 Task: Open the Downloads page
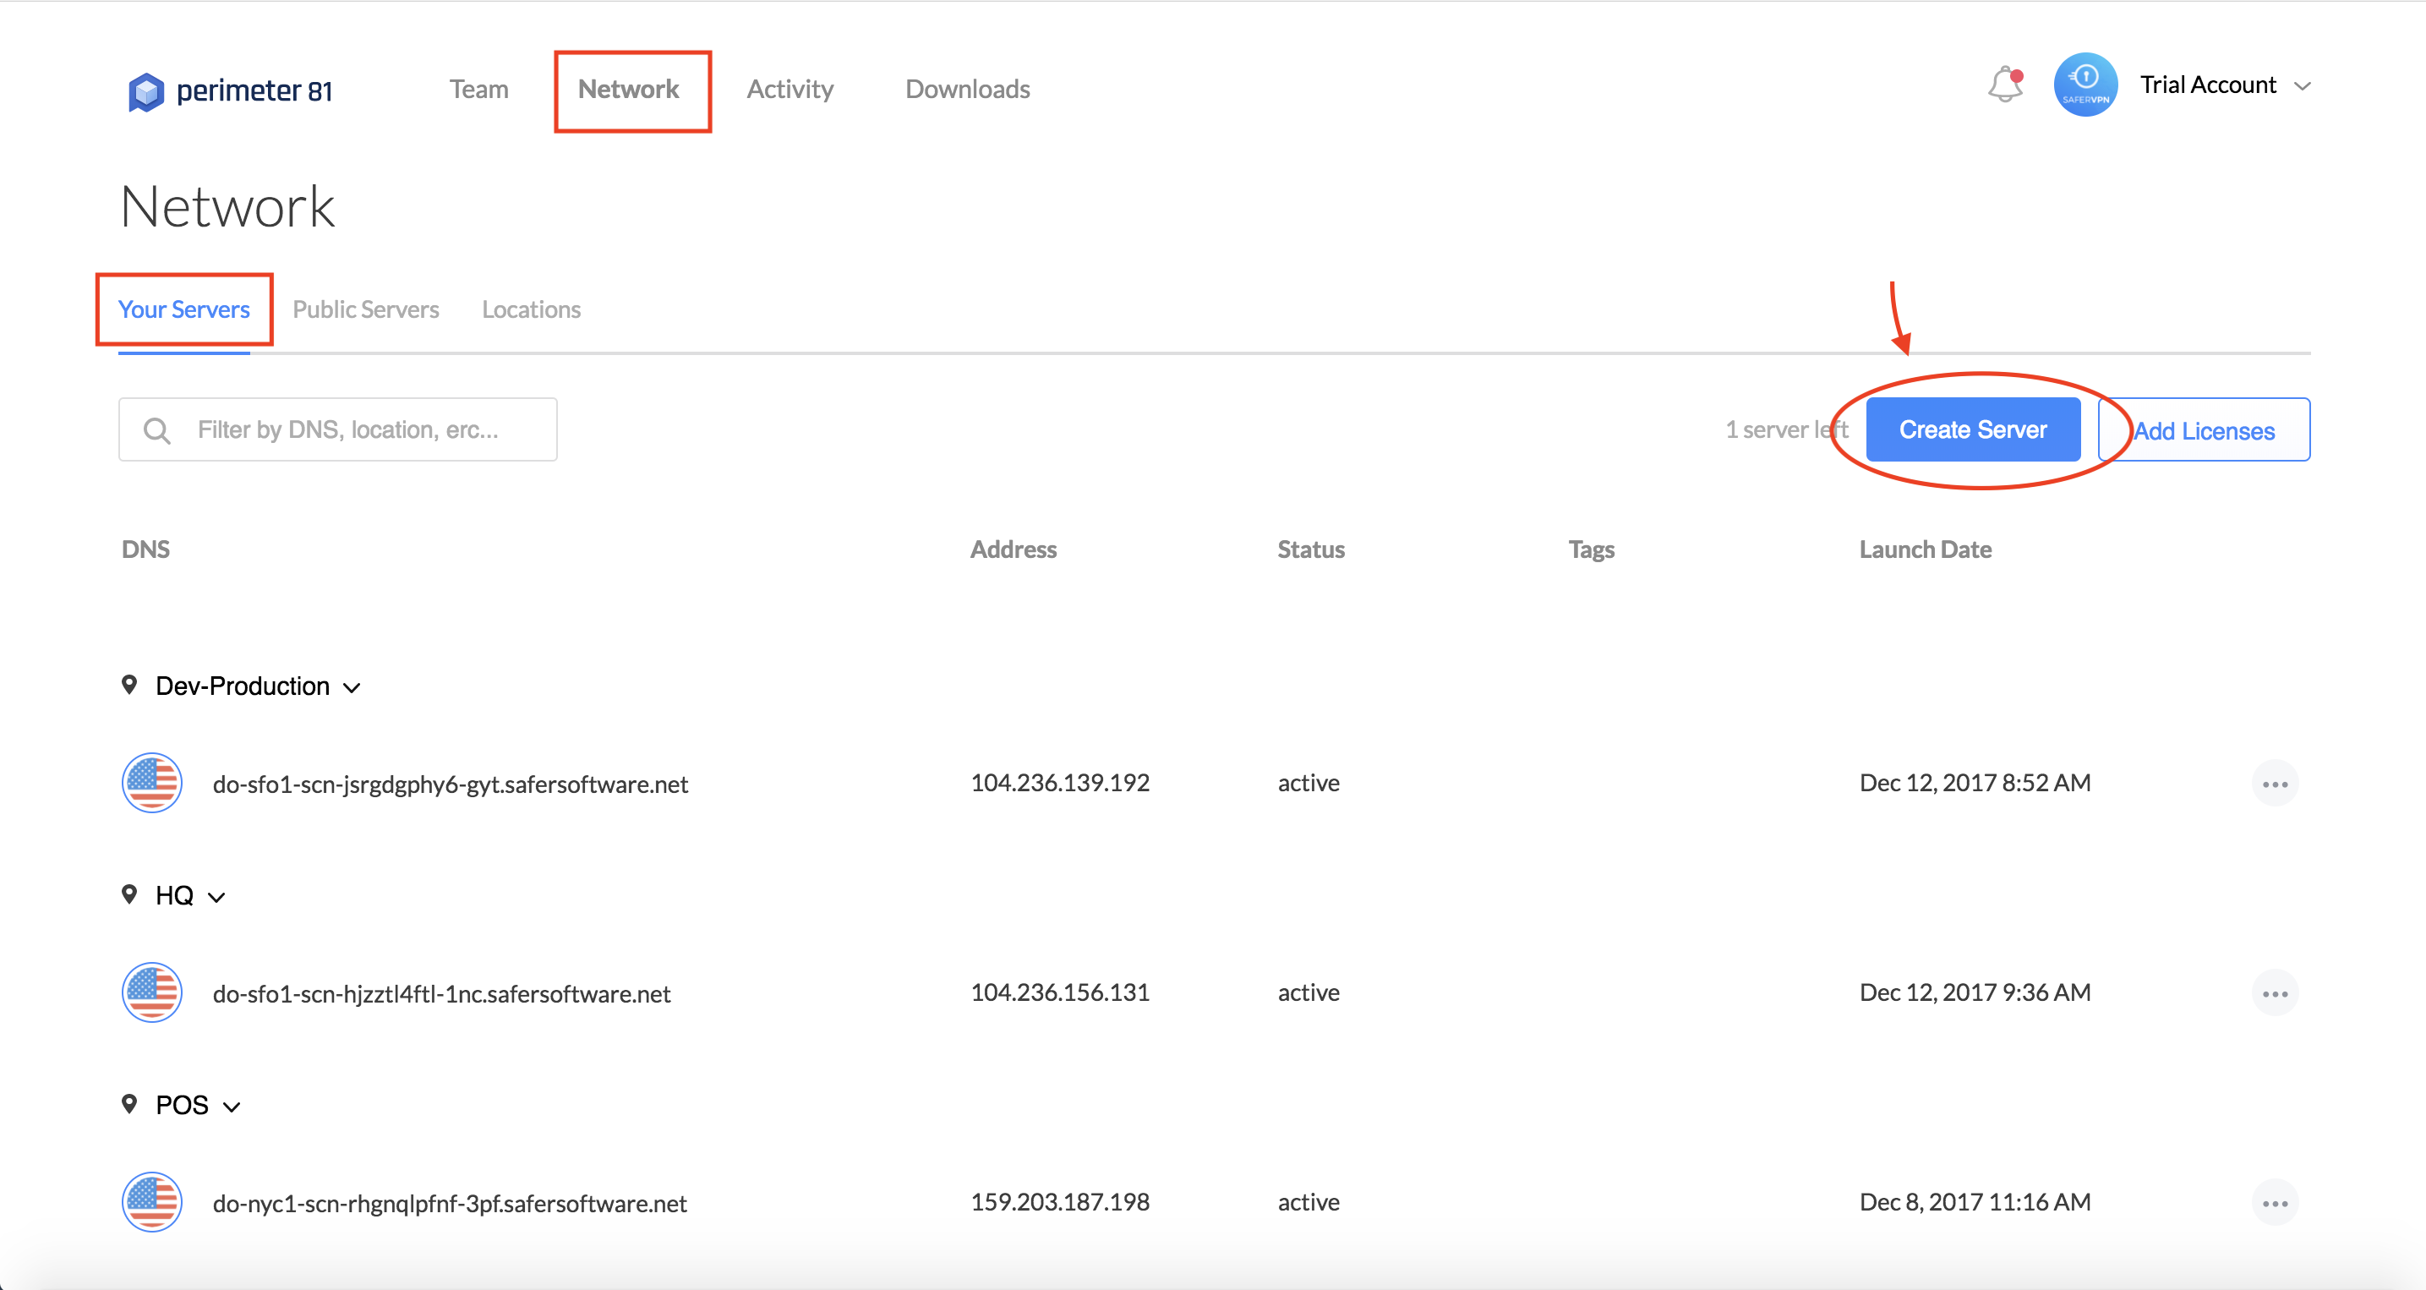967,90
